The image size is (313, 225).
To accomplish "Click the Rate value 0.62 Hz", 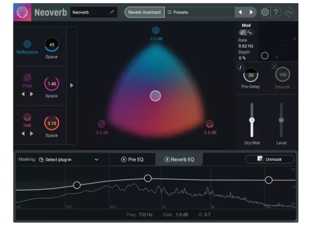I will pyautogui.click(x=246, y=46).
